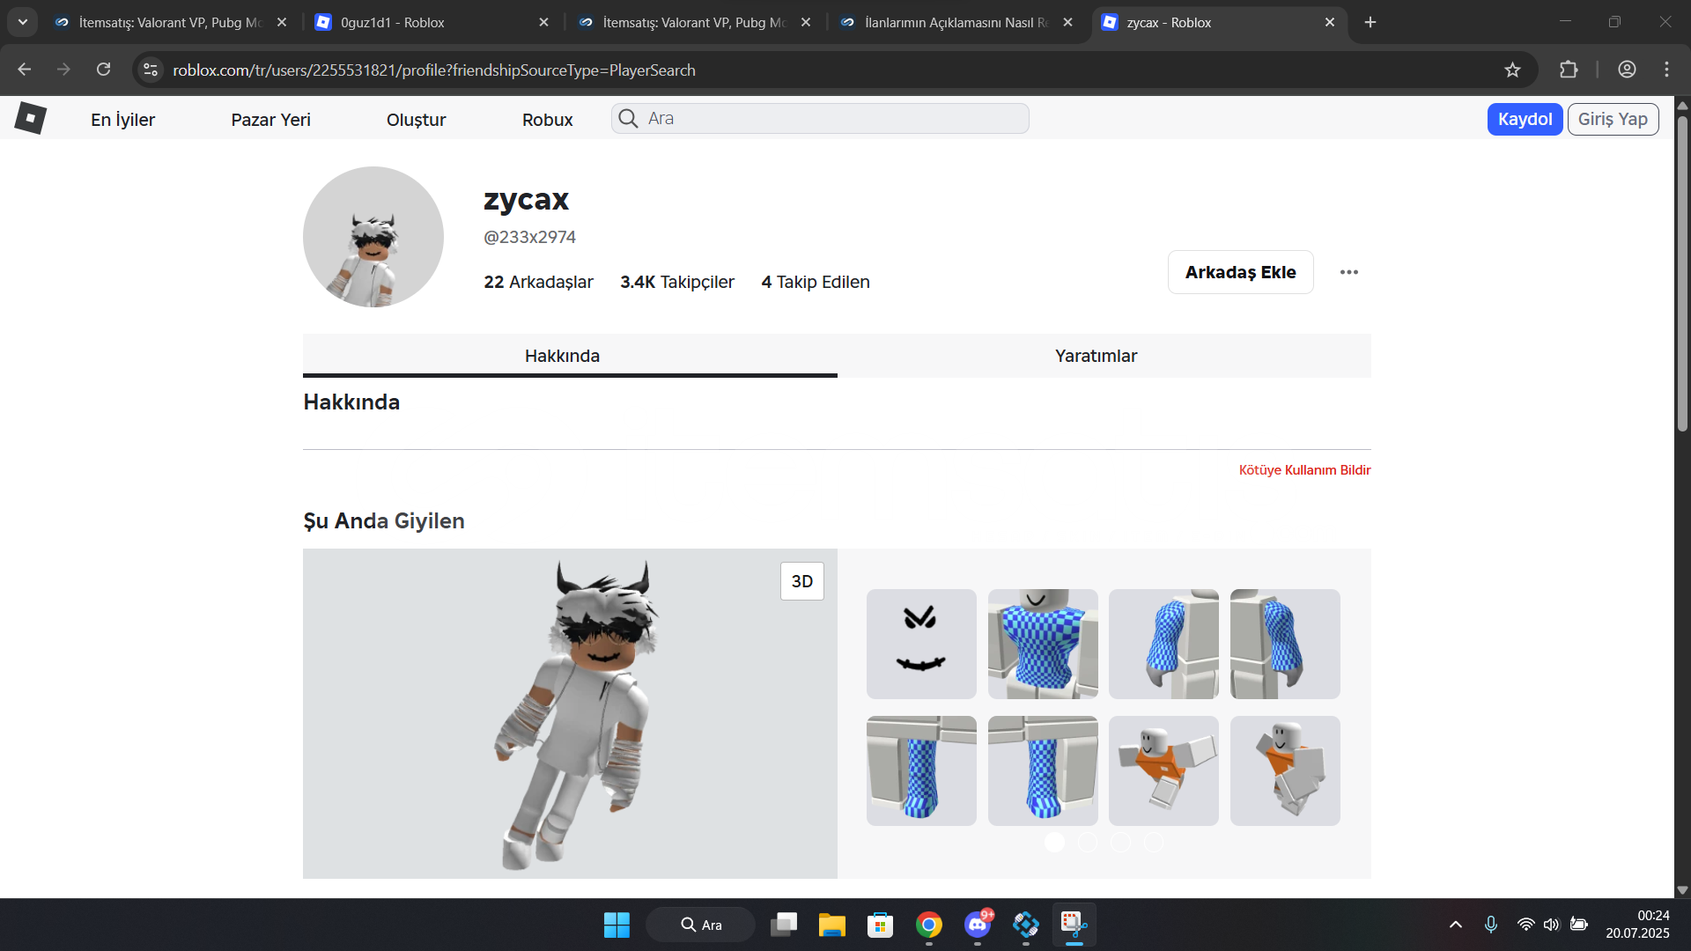Click @233x2974 username text

[x=529, y=237]
